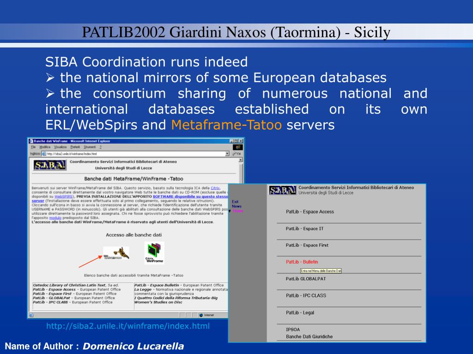Click the 'Entra nel Menu delle Banche Dati' tooltip
This screenshot has height=354, width=473.
tap(321, 271)
